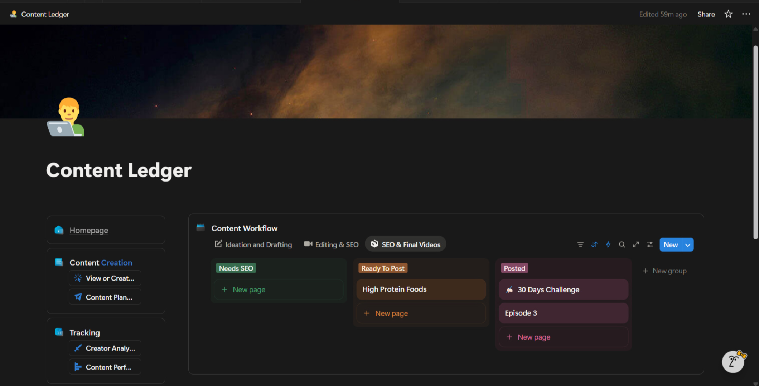The image size is (759, 386).
Task: Click the Tracking heading
Action: pyautogui.click(x=84, y=332)
